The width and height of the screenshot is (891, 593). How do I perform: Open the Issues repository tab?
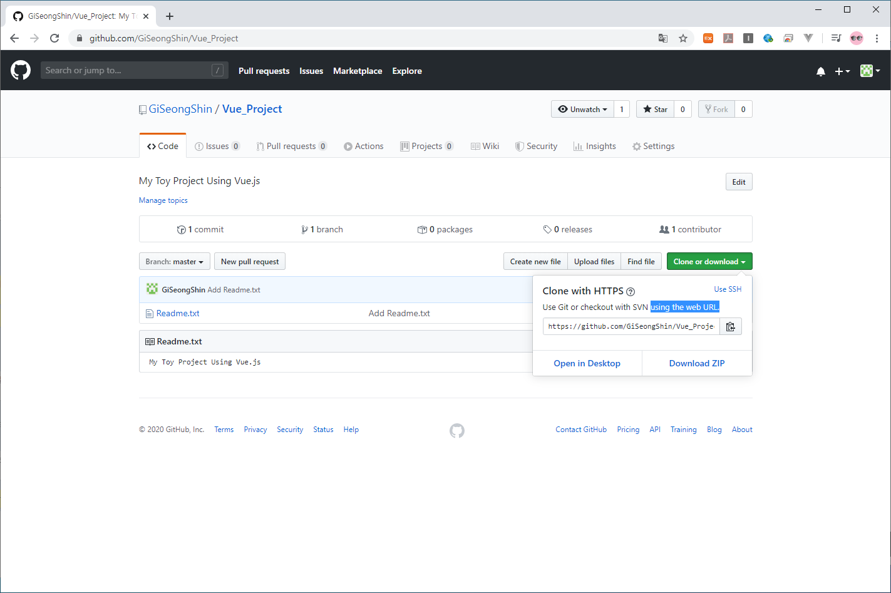click(217, 146)
